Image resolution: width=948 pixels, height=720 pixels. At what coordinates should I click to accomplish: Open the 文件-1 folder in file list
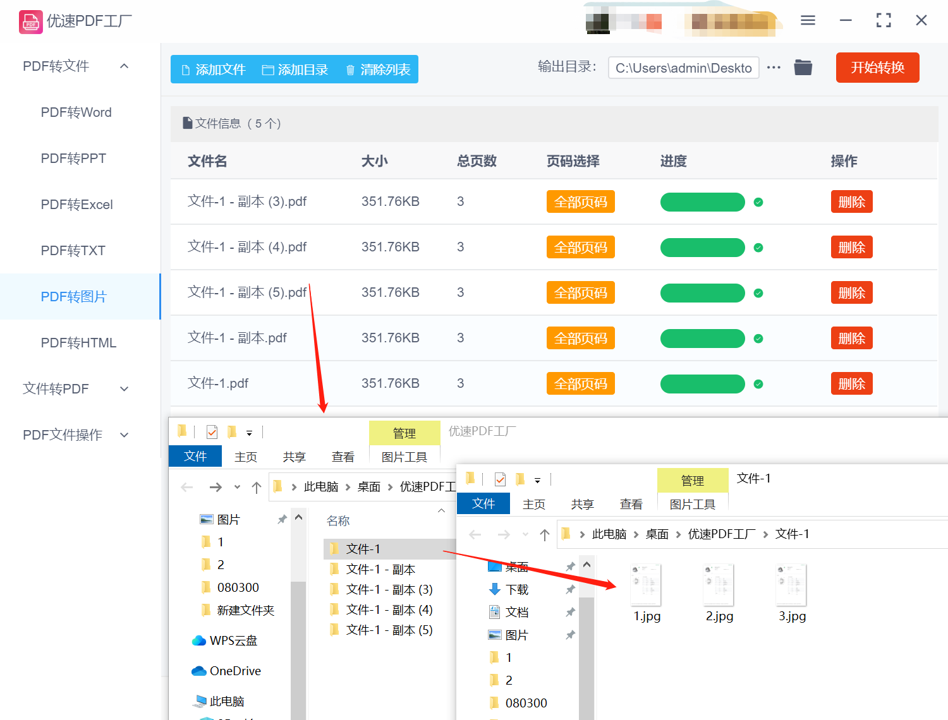(x=363, y=549)
